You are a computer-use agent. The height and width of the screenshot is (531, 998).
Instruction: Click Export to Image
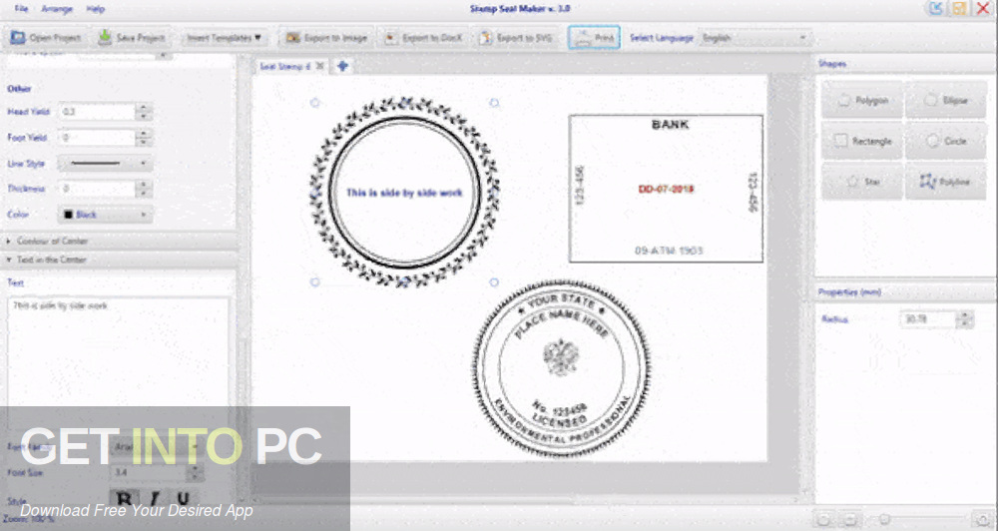pos(326,38)
